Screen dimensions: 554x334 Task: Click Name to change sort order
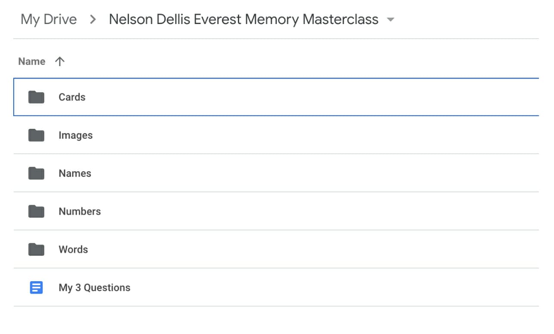31,61
